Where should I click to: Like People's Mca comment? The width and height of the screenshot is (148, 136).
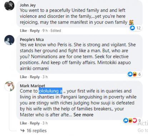[23, 77]
